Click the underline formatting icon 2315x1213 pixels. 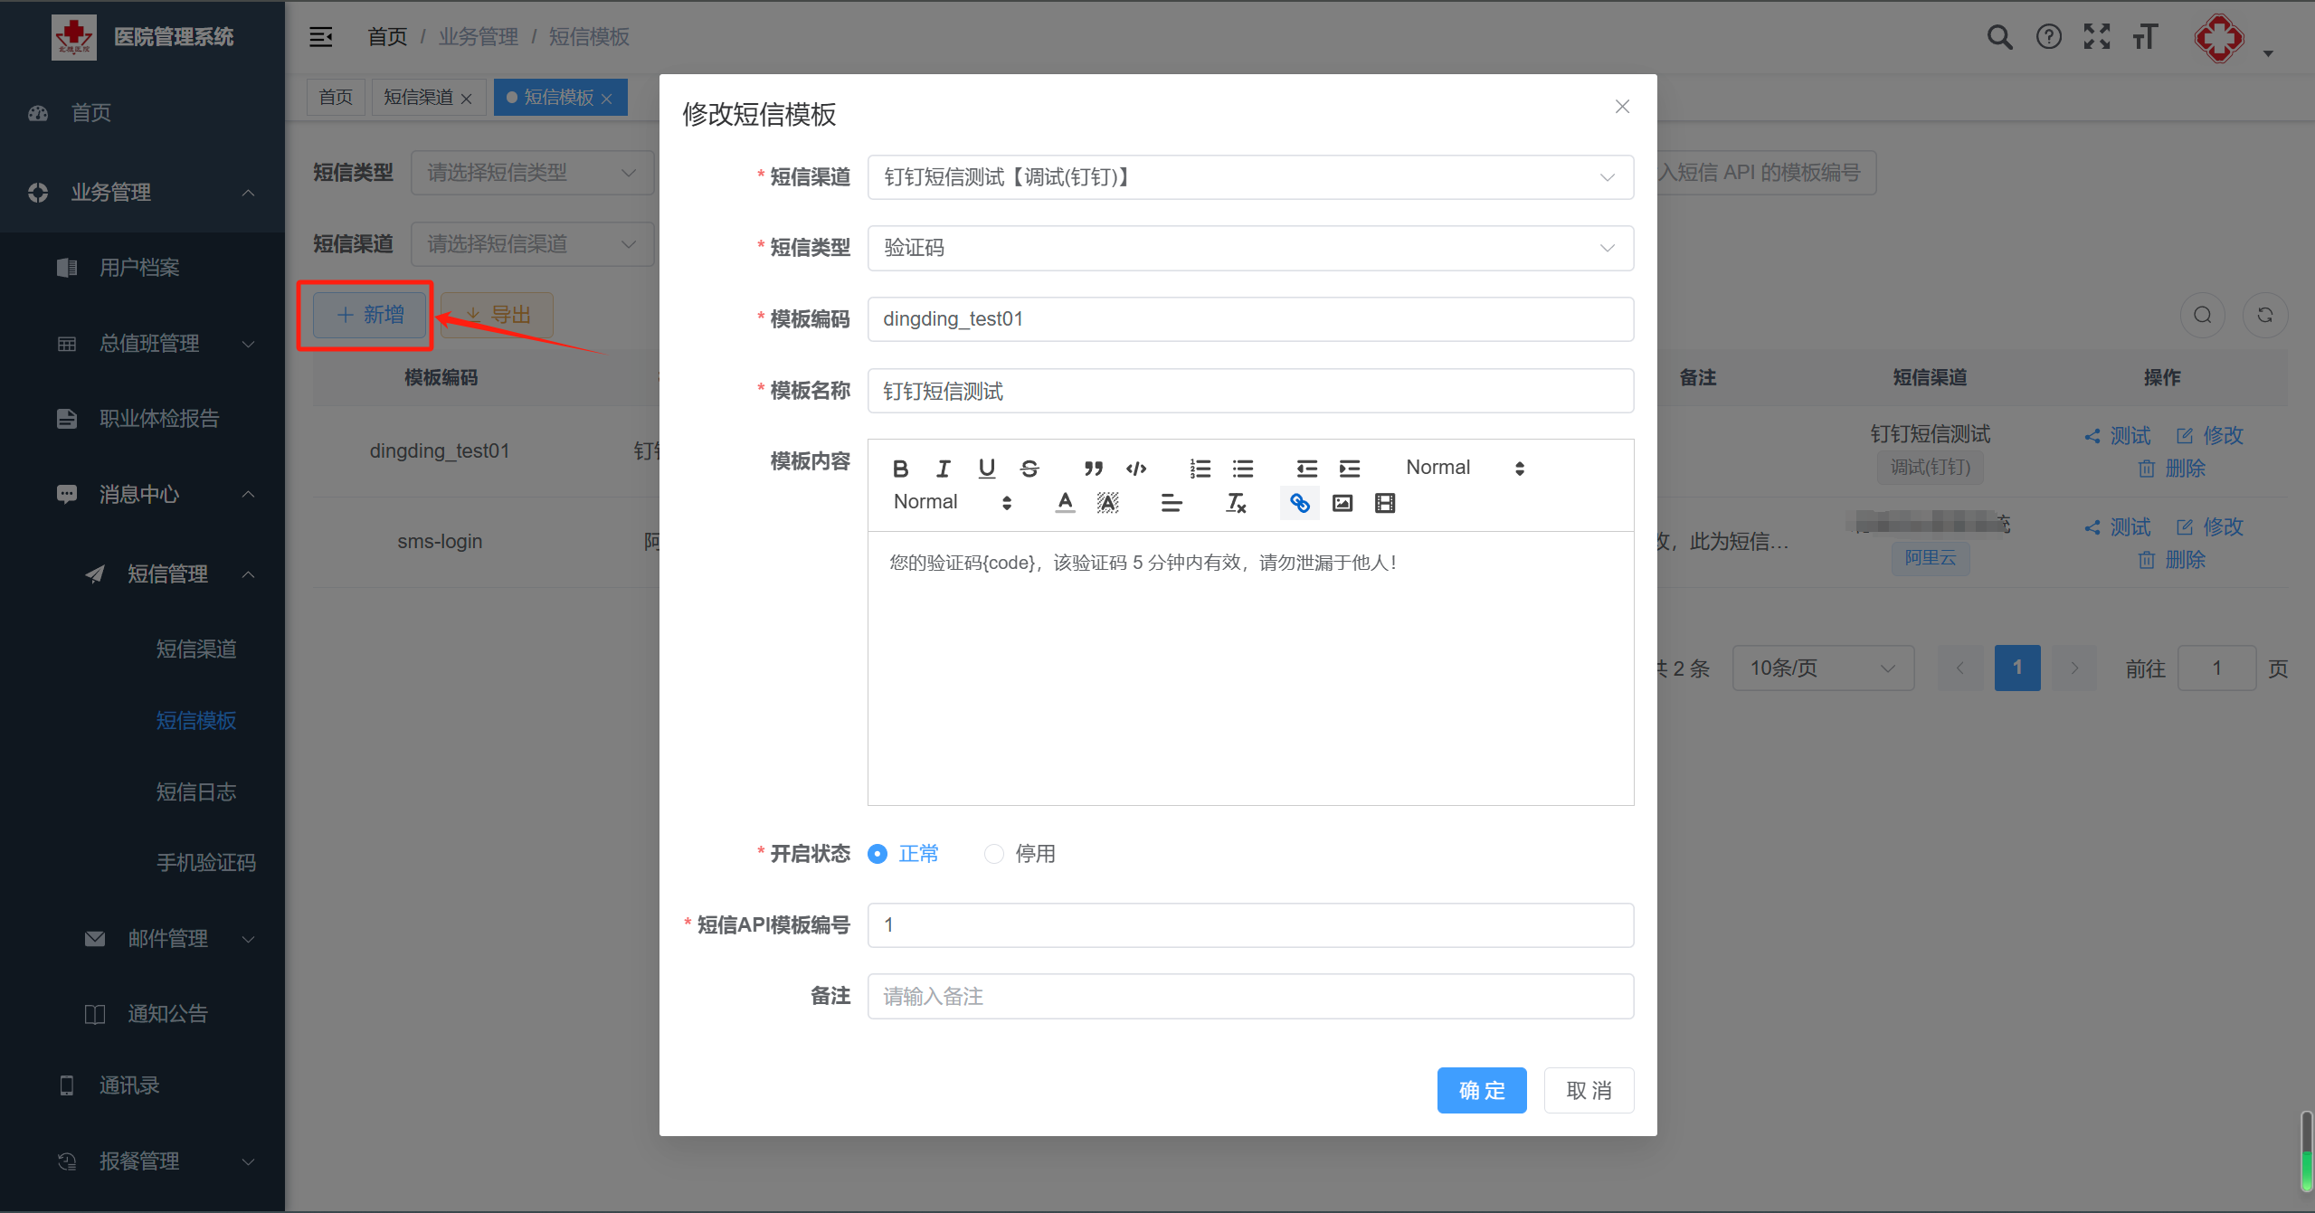986,469
